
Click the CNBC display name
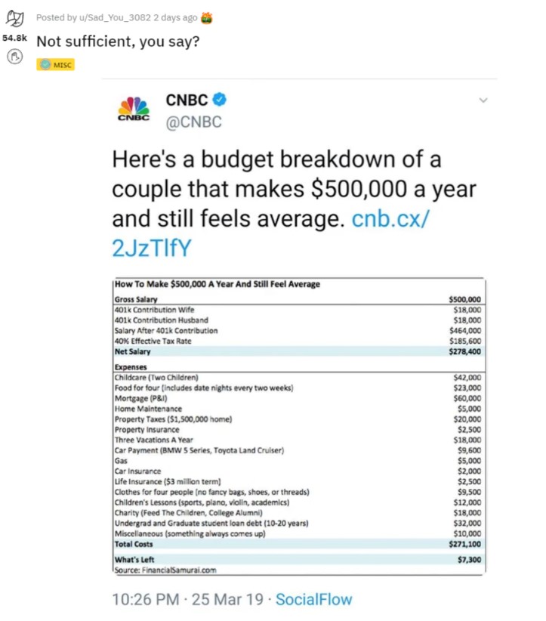click(187, 100)
